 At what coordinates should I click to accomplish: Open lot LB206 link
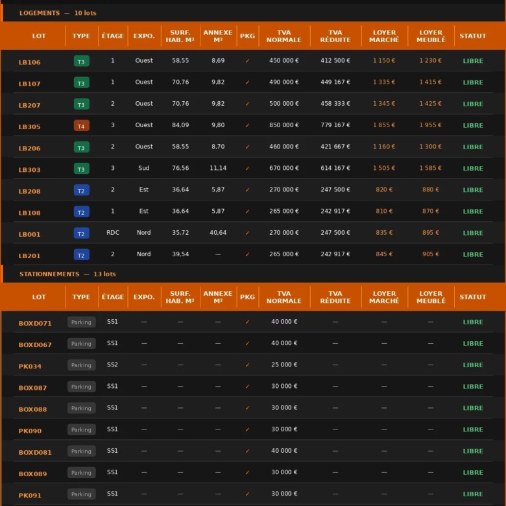(29, 148)
